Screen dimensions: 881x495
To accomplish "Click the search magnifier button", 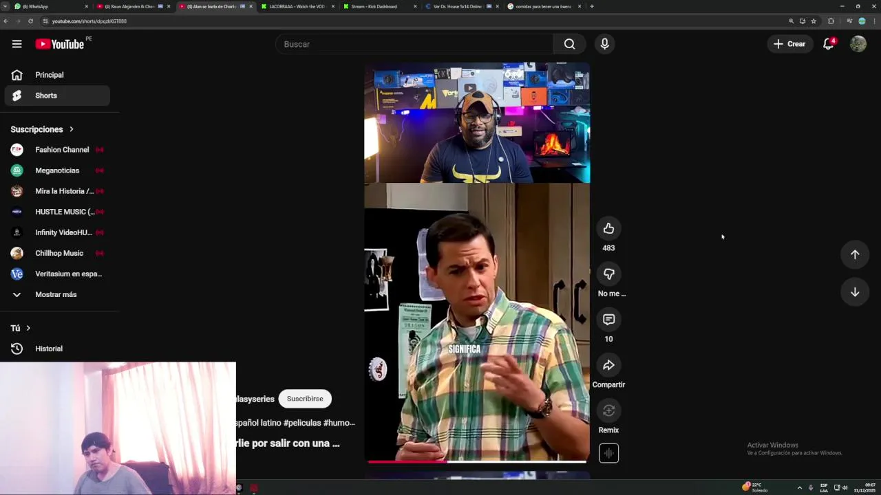I will point(569,44).
